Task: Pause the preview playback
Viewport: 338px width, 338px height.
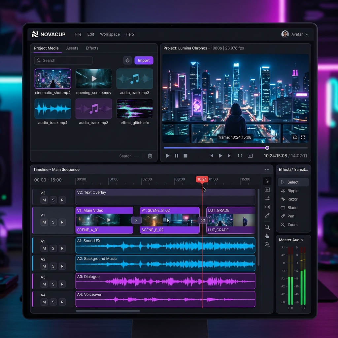Action: tap(176, 156)
